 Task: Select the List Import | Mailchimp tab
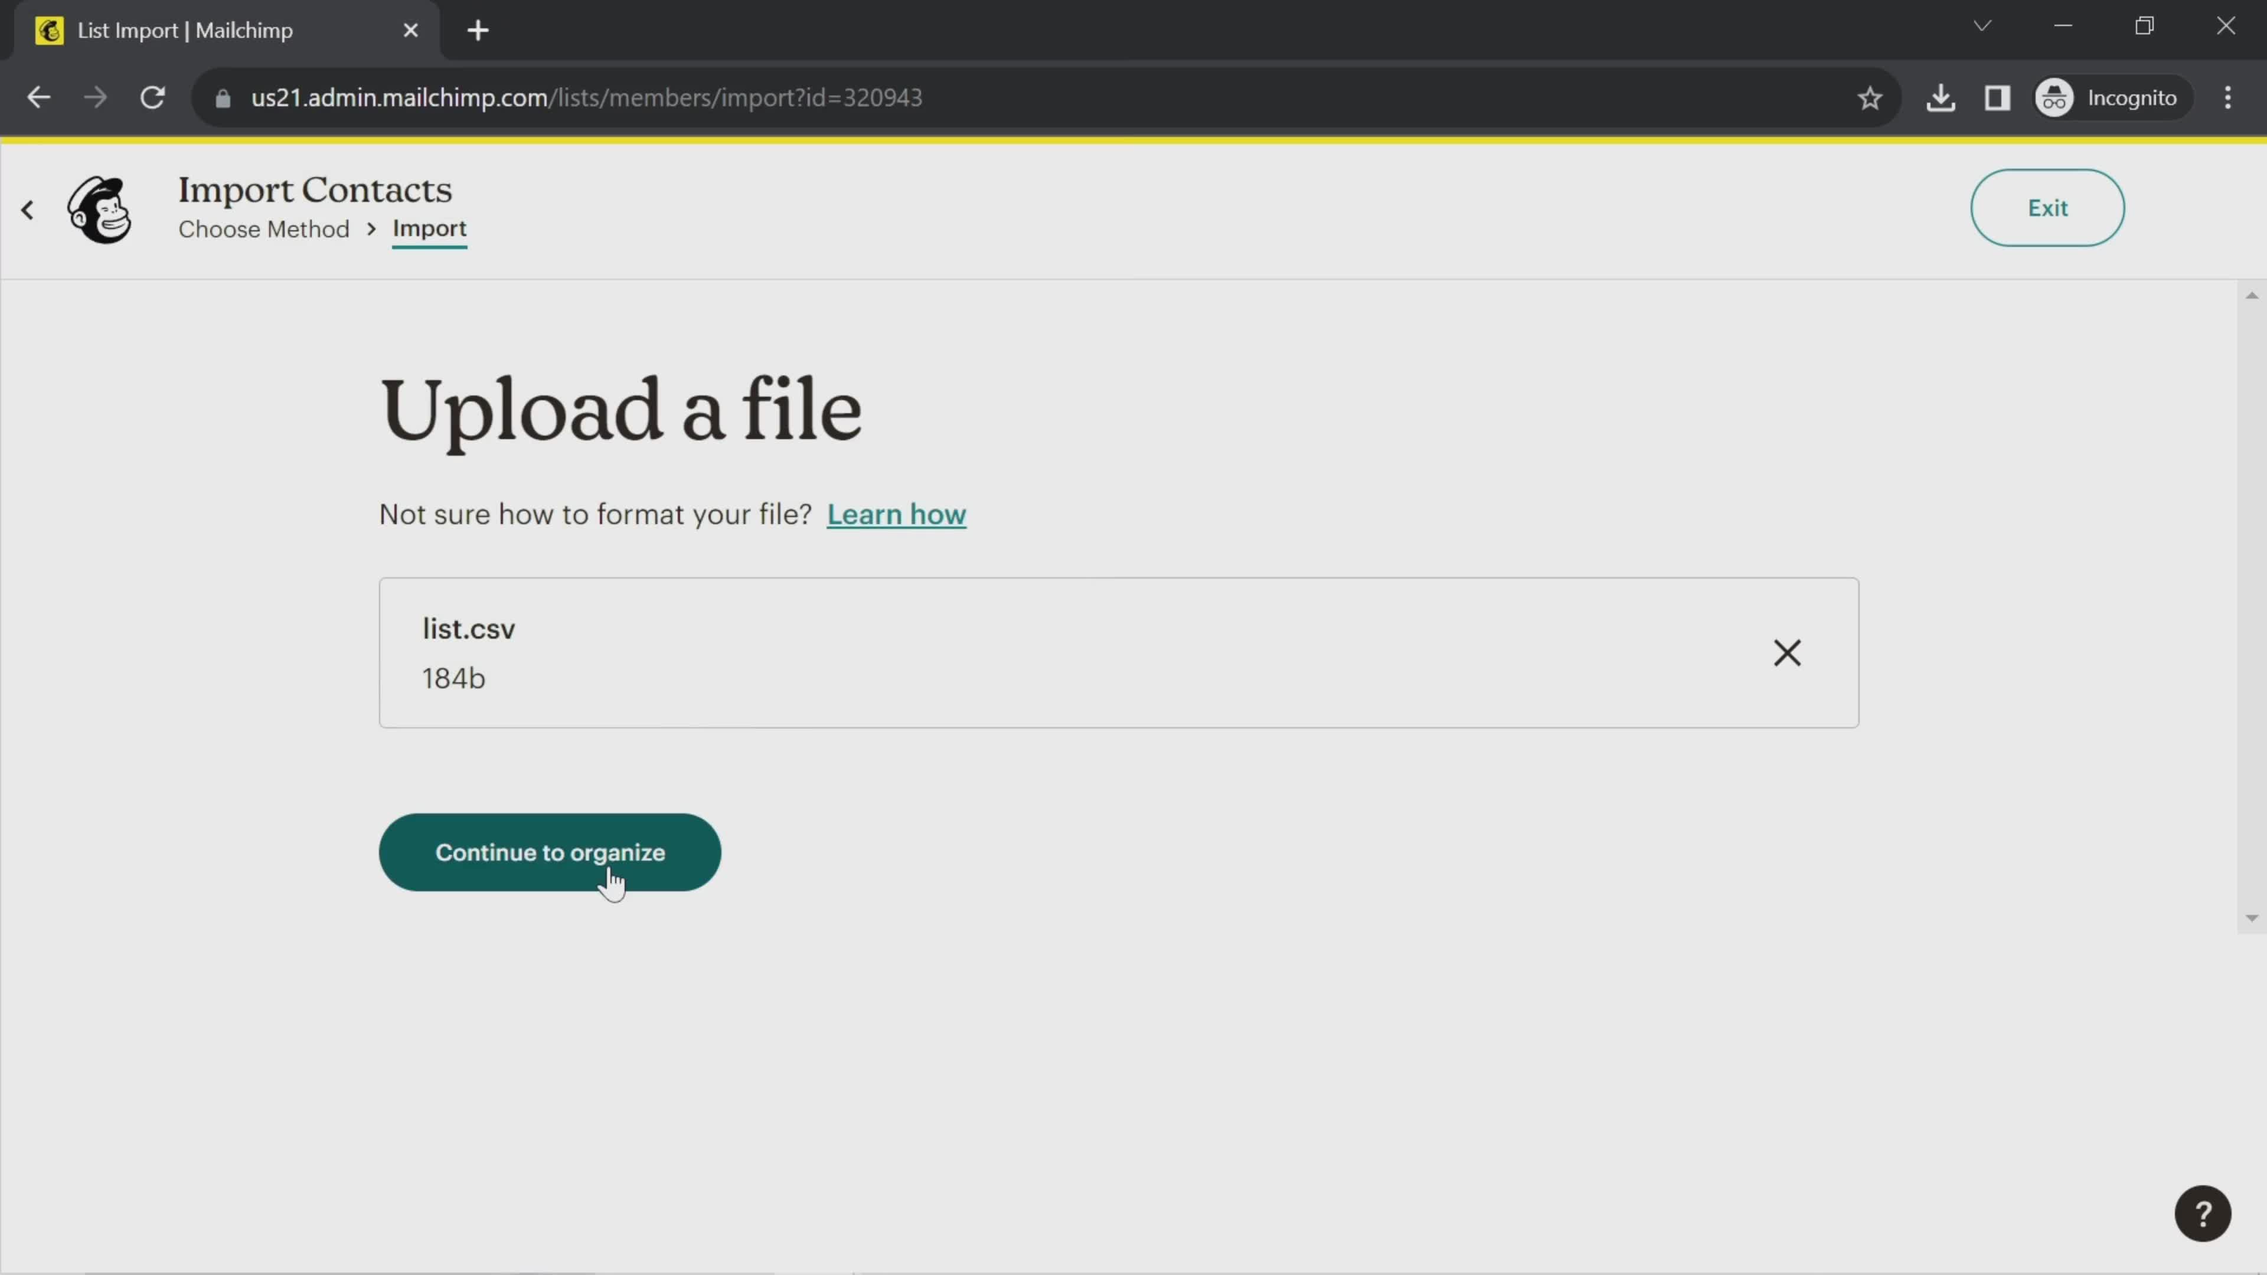pyautogui.click(x=227, y=31)
